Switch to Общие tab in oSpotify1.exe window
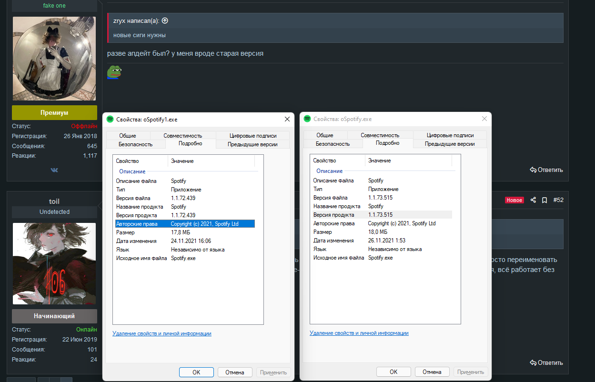595x382 pixels. [x=128, y=136]
